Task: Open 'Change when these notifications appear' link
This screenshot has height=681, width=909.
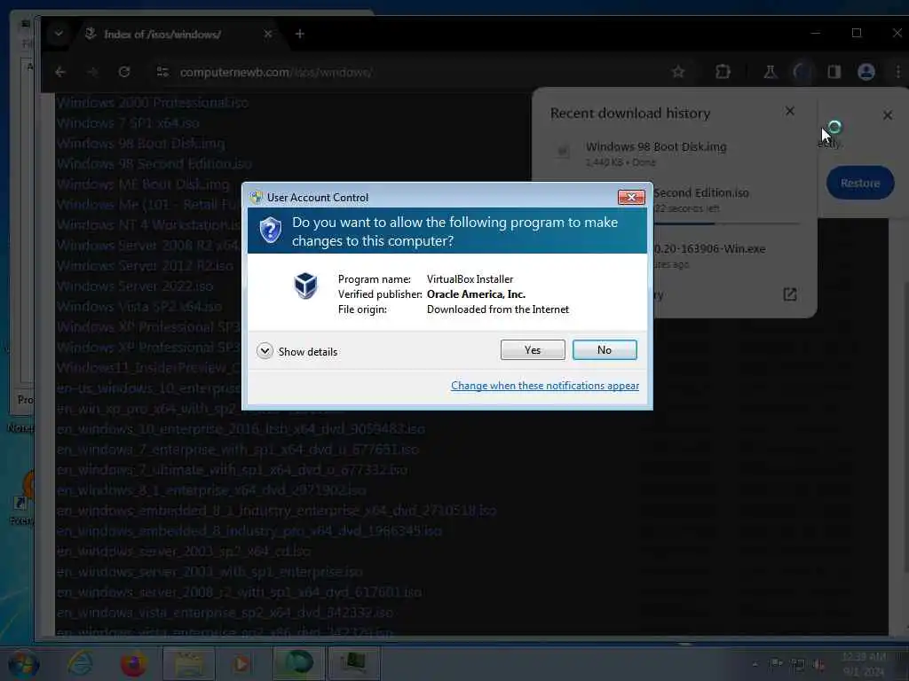Action: pyautogui.click(x=545, y=386)
